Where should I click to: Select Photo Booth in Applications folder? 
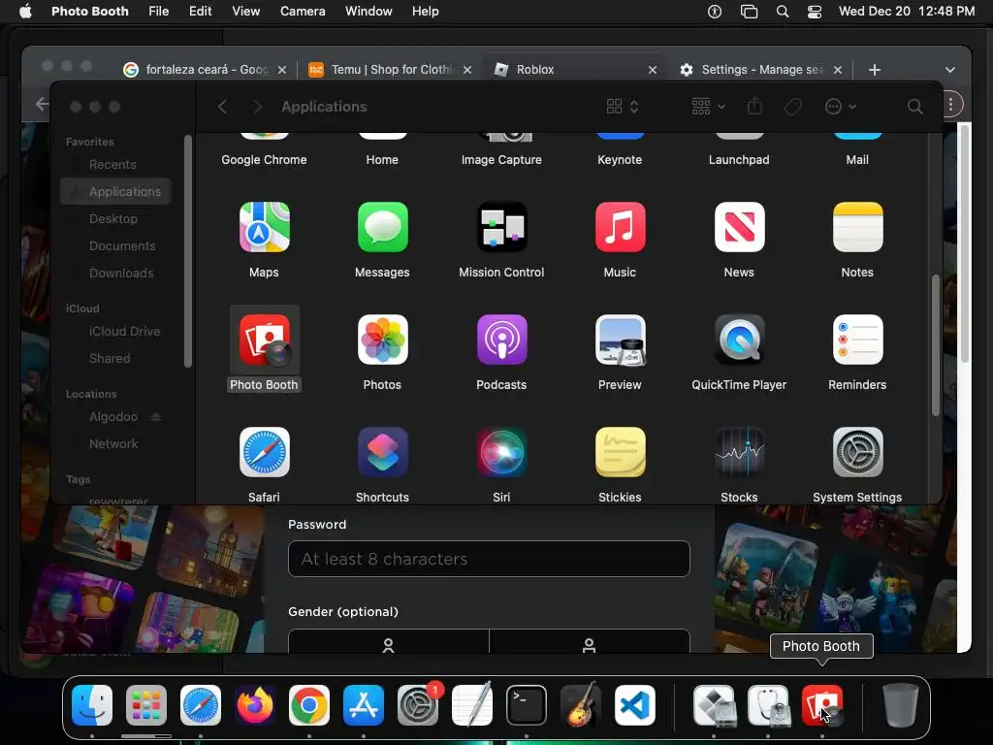pyautogui.click(x=264, y=340)
